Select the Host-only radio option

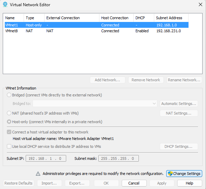9,122
